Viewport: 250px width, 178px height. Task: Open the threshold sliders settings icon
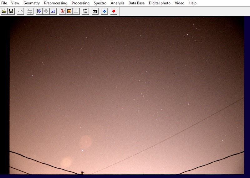click(x=30, y=11)
